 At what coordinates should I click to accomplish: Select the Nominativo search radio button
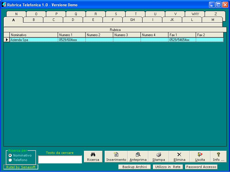(10, 155)
